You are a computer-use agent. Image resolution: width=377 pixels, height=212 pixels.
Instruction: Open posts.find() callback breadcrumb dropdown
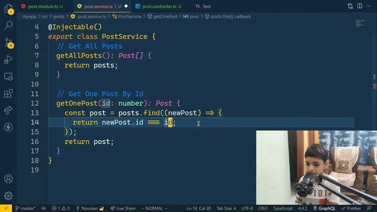click(x=228, y=16)
